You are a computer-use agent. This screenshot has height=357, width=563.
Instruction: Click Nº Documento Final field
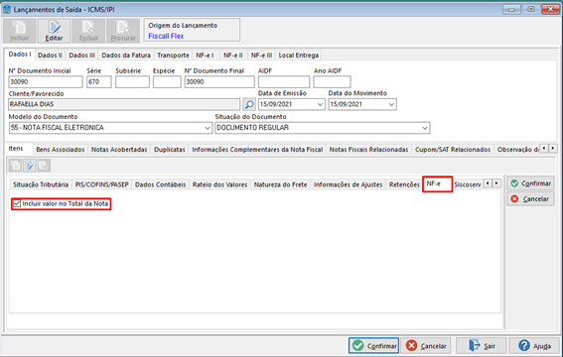point(219,81)
